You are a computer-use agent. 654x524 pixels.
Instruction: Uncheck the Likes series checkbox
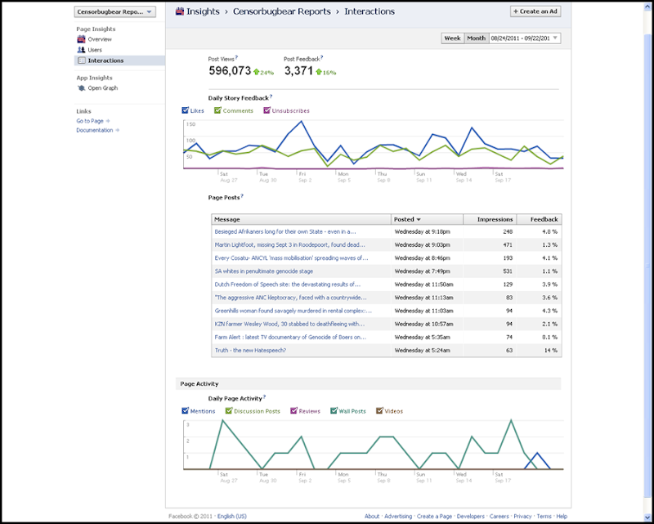(x=186, y=110)
